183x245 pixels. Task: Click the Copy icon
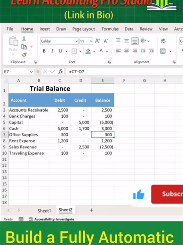(24, 47)
